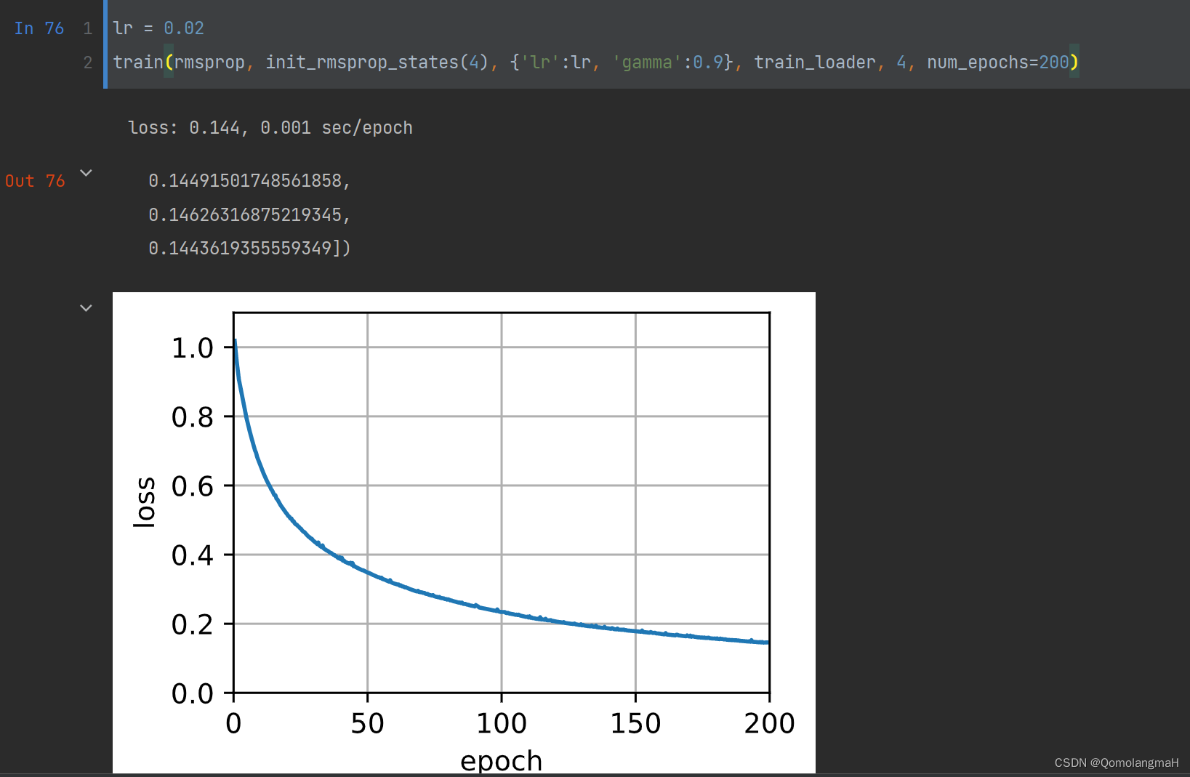The image size is (1190, 777).
Task: Select output value 0.14626316875219345
Action: [244, 215]
